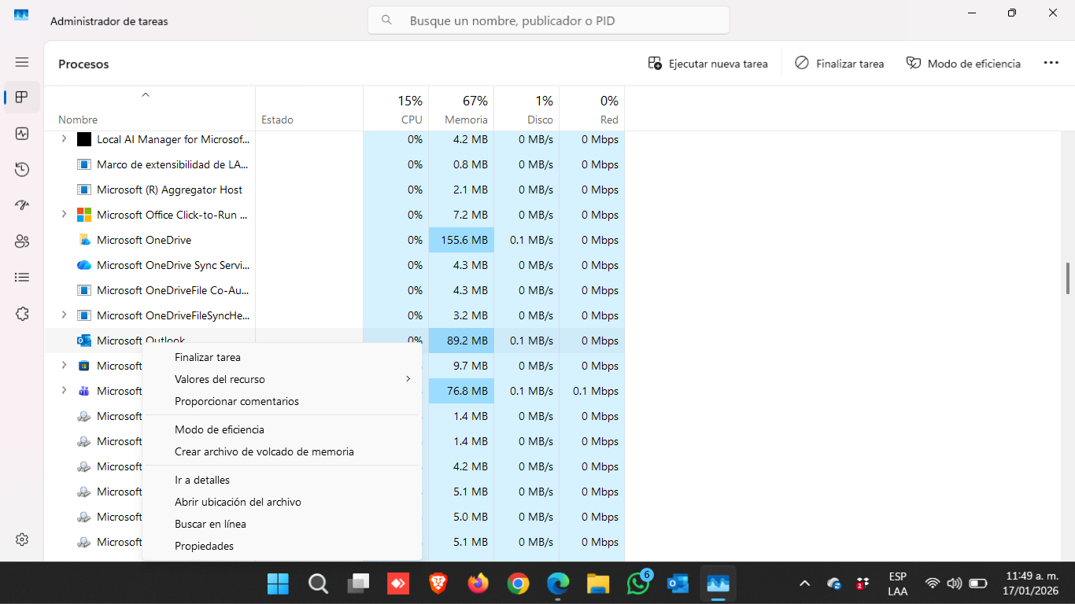
Task: Open the three-dot more options menu
Action: point(1051,63)
